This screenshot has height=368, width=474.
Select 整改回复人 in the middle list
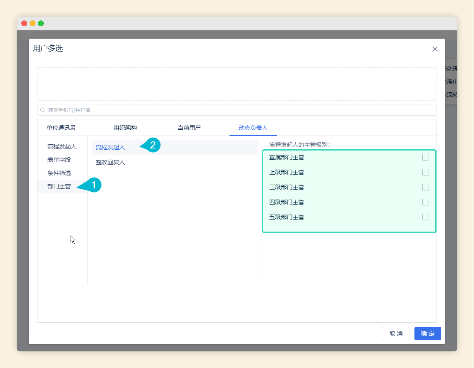coord(110,162)
